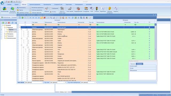The image size is (171, 96).
Task: Open the Тип связи filter dropdown
Action: (x=42, y=82)
